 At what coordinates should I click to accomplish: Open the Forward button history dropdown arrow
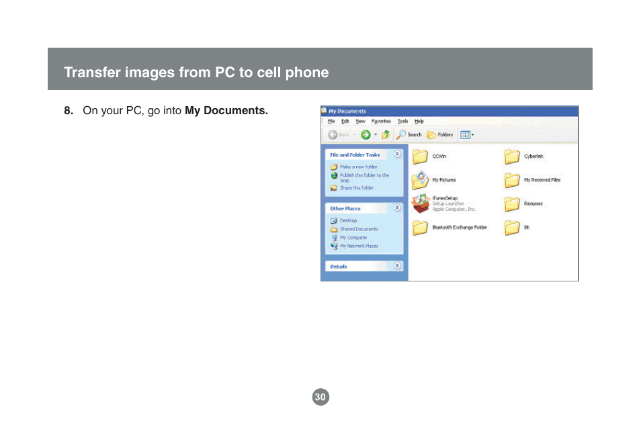pos(376,134)
